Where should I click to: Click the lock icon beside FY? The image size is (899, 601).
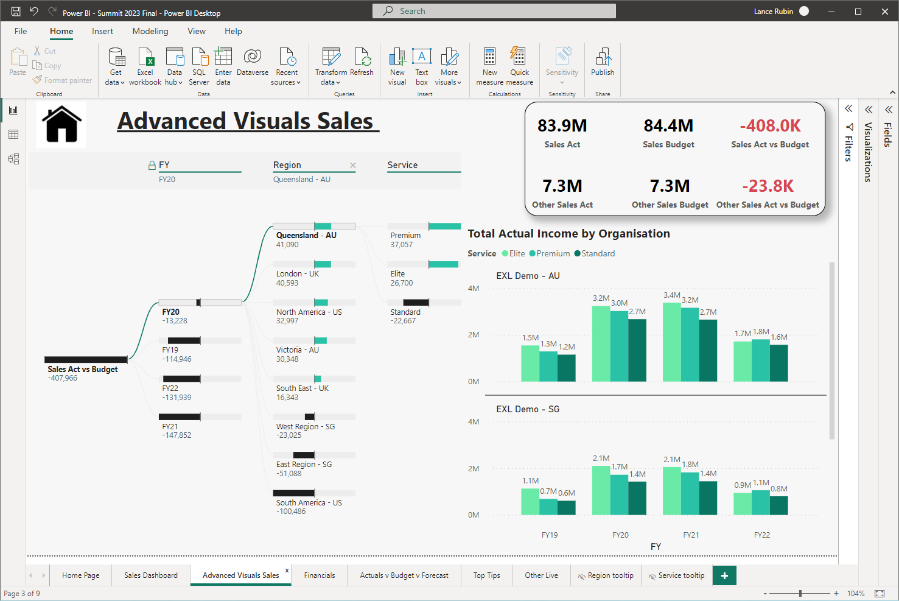152,165
